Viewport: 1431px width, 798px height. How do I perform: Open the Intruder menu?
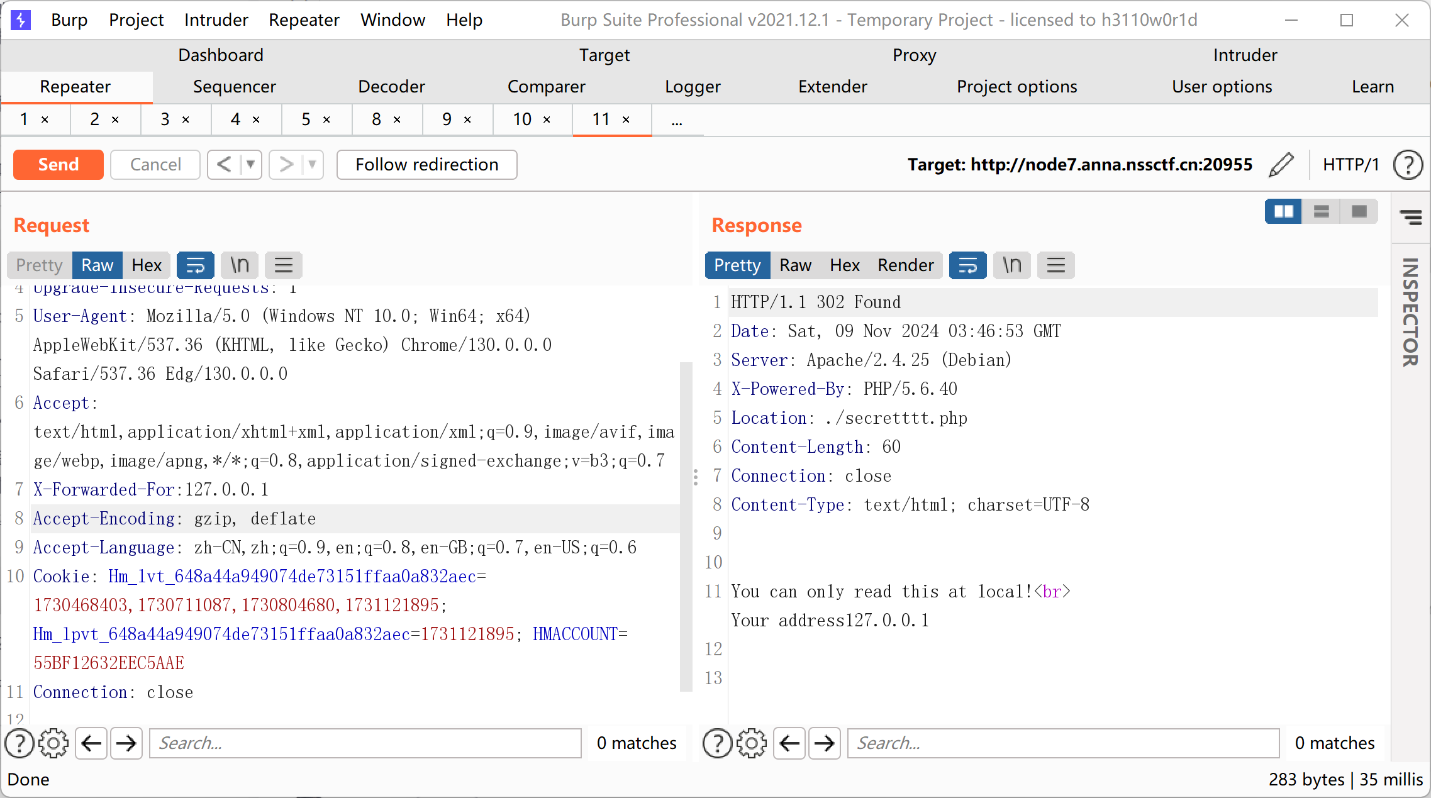tap(216, 20)
